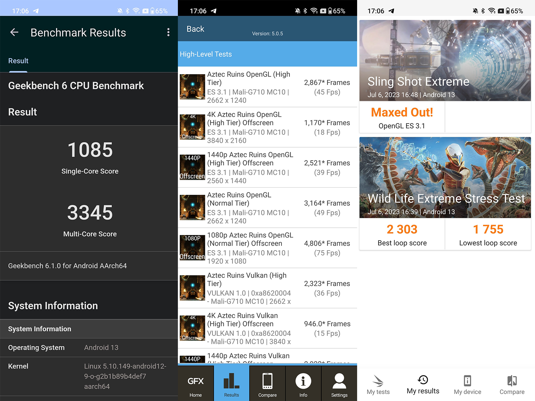Tap the Aztec Ruins Vulkan High Tier thumbnail
Viewport: 535px width, 401px height.
(x=192, y=288)
